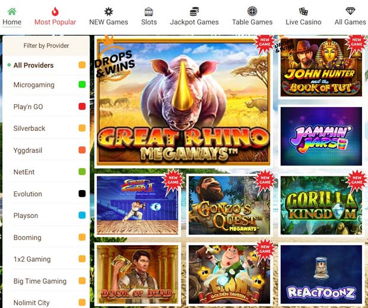This screenshot has height=308, width=368.
Task: Switch to Most Popular tab label
Action: click(x=55, y=22)
